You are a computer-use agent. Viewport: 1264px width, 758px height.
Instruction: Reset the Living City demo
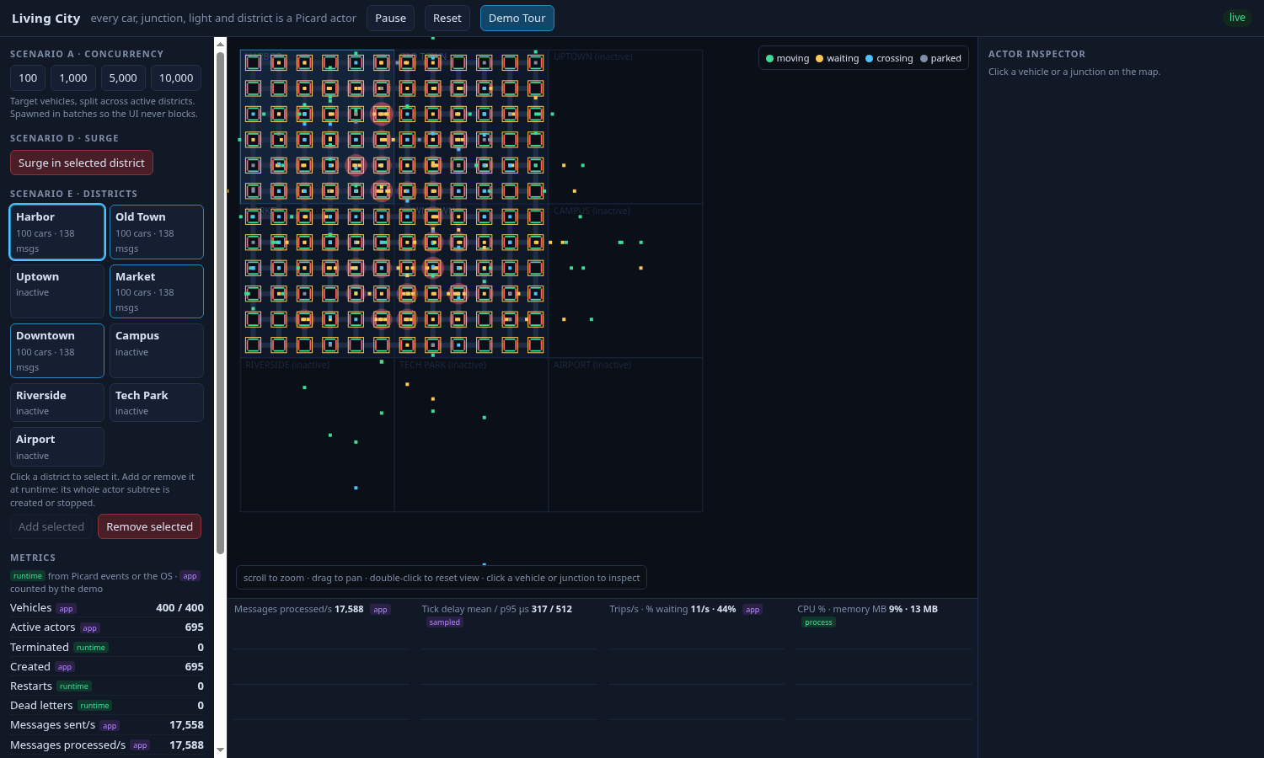447,18
